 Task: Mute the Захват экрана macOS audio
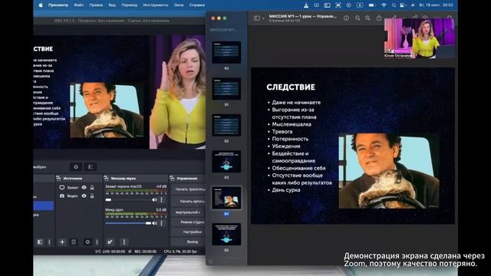coord(154,199)
